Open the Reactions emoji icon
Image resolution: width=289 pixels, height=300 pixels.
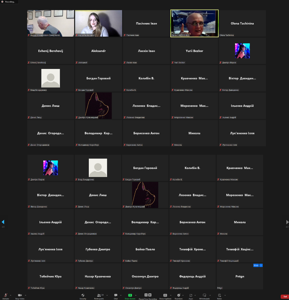coord(179,295)
